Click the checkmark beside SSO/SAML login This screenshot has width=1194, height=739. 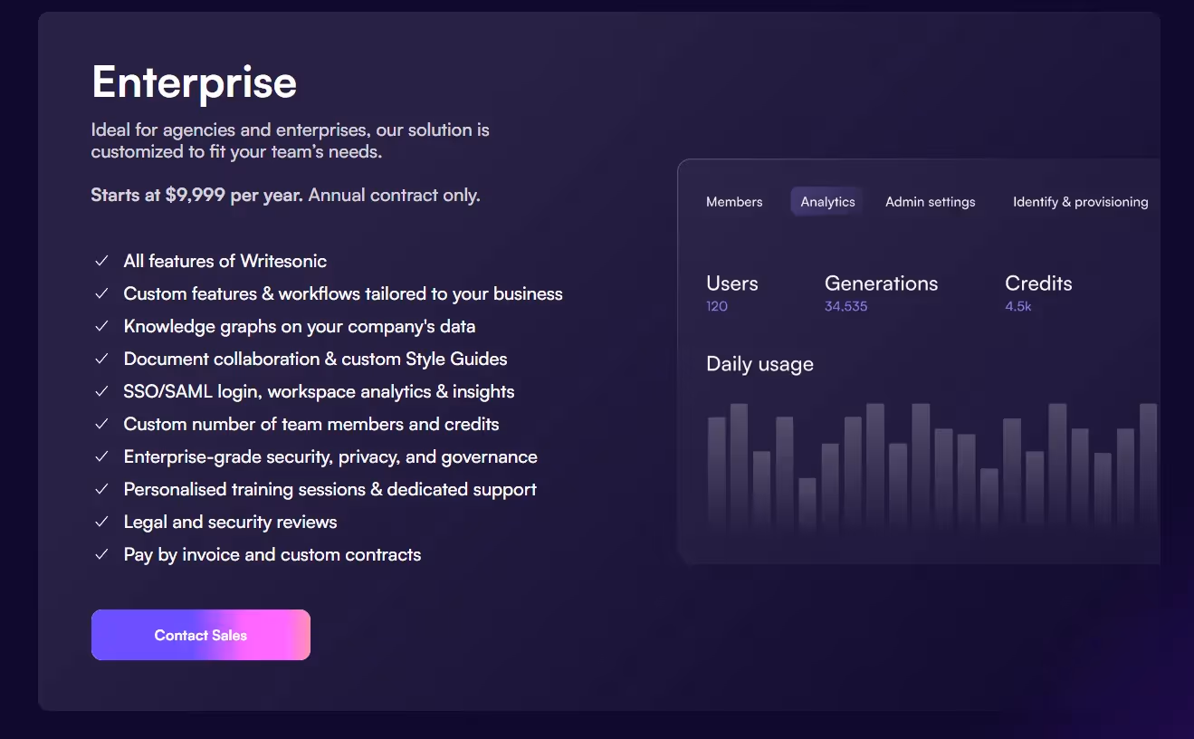pos(101,391)
